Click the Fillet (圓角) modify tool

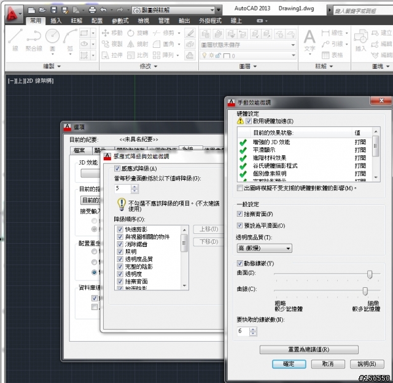point(163,44)
